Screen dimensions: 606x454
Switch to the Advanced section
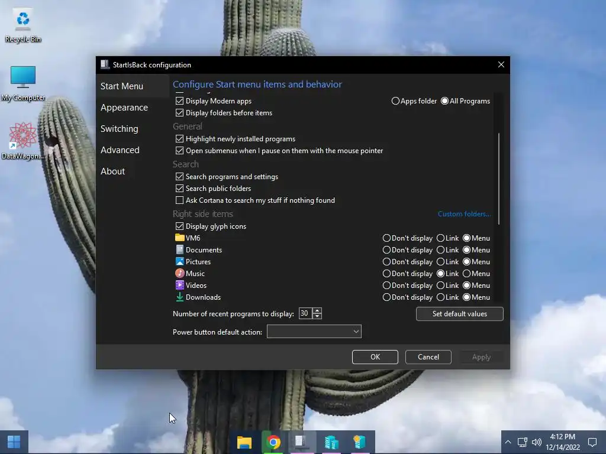click(x=120, y=150)
